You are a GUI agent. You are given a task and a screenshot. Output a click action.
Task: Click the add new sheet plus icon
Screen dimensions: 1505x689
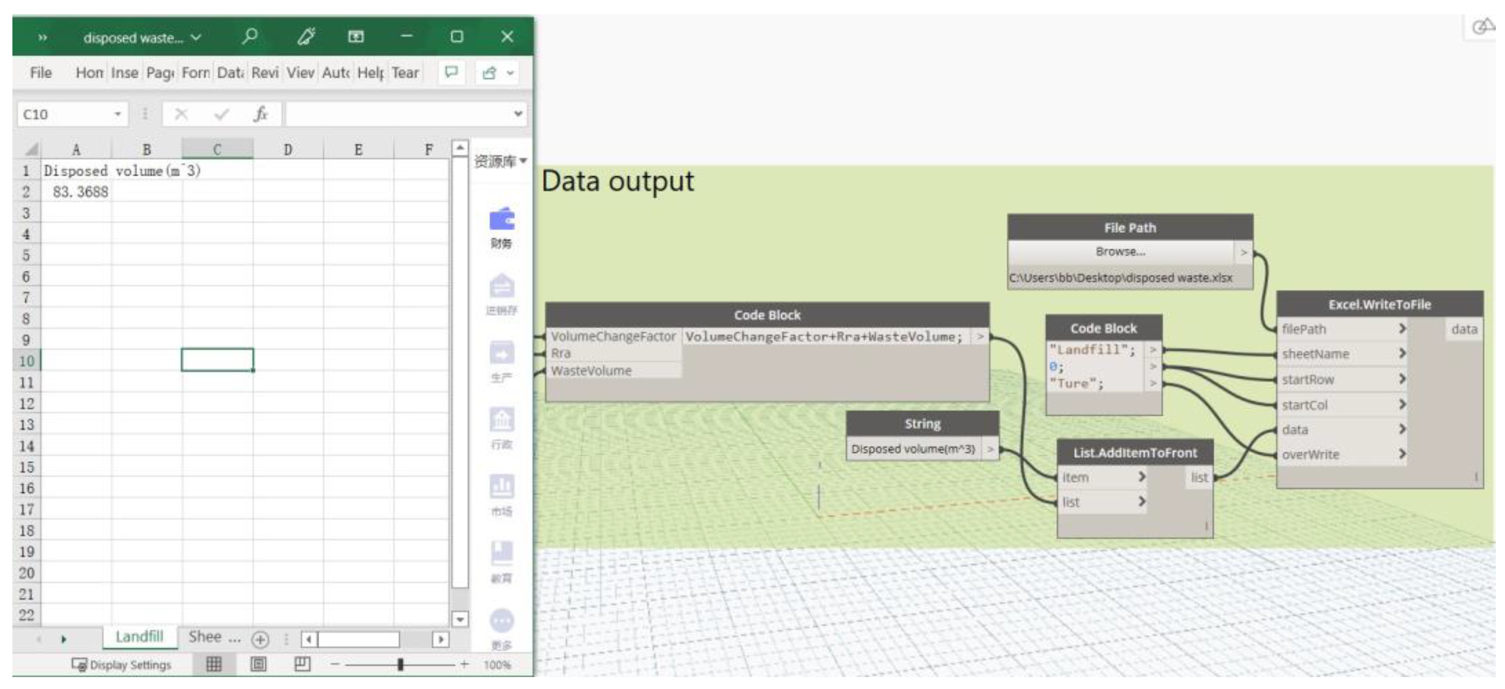pyautogui.click(x=260, y=639)
